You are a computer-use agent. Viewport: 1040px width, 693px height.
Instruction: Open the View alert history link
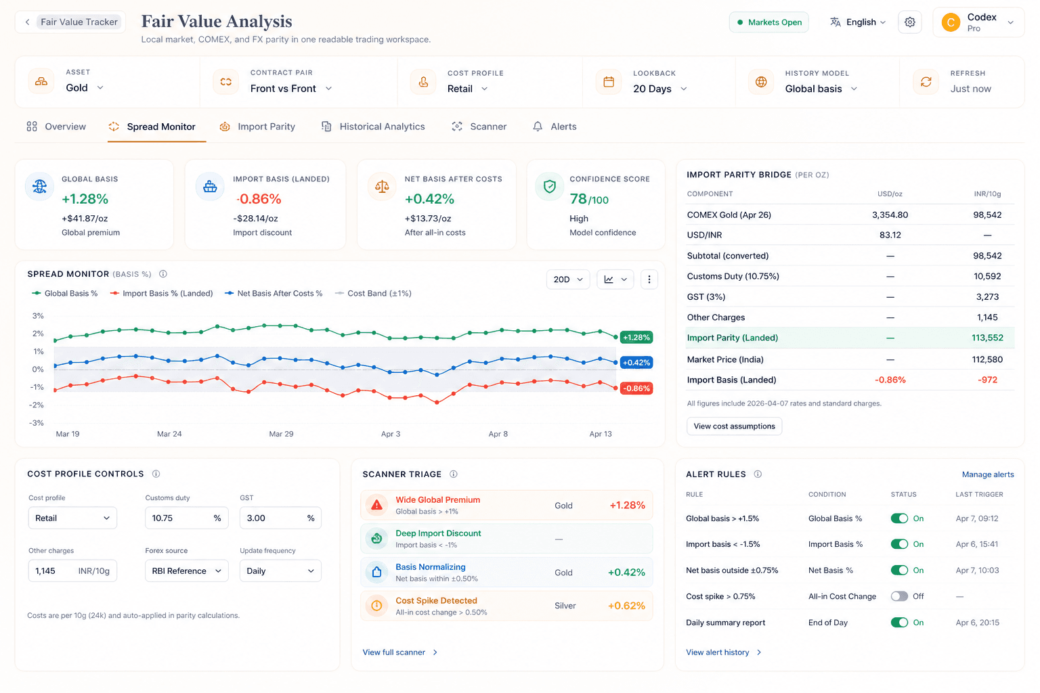pos(724,652)
